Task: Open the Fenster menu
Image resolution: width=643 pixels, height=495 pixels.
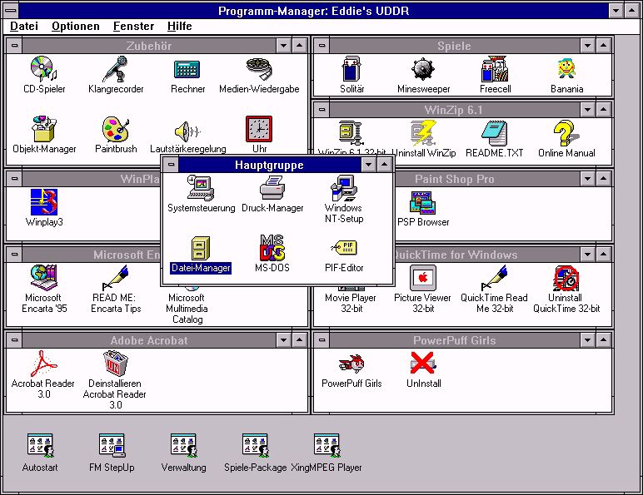Action: click(x=133, y=26)
